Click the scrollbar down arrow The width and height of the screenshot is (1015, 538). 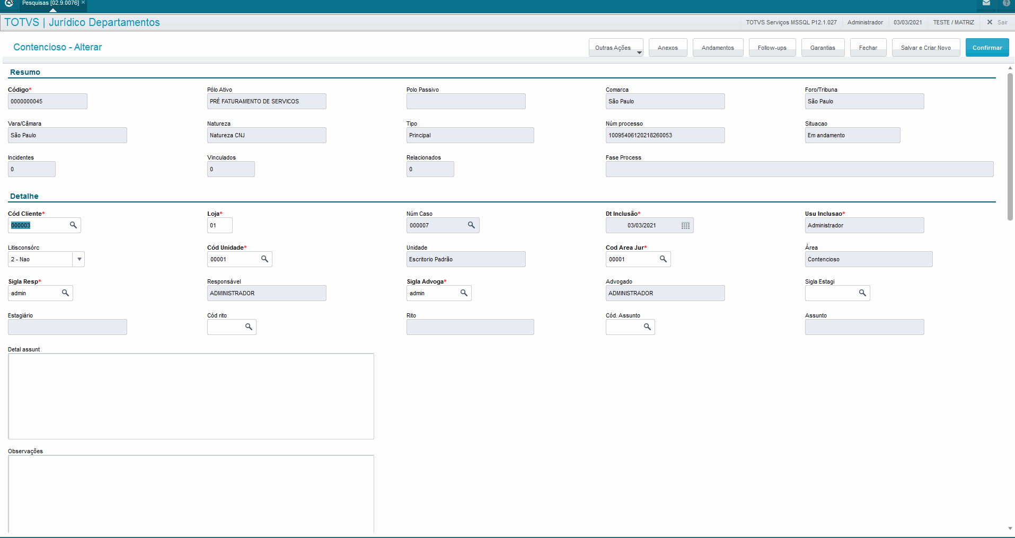coord(1010,528)
